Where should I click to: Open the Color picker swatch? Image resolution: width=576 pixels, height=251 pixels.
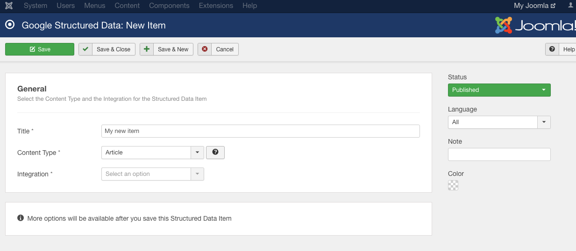pyautogui.click(x=453, y=185)
